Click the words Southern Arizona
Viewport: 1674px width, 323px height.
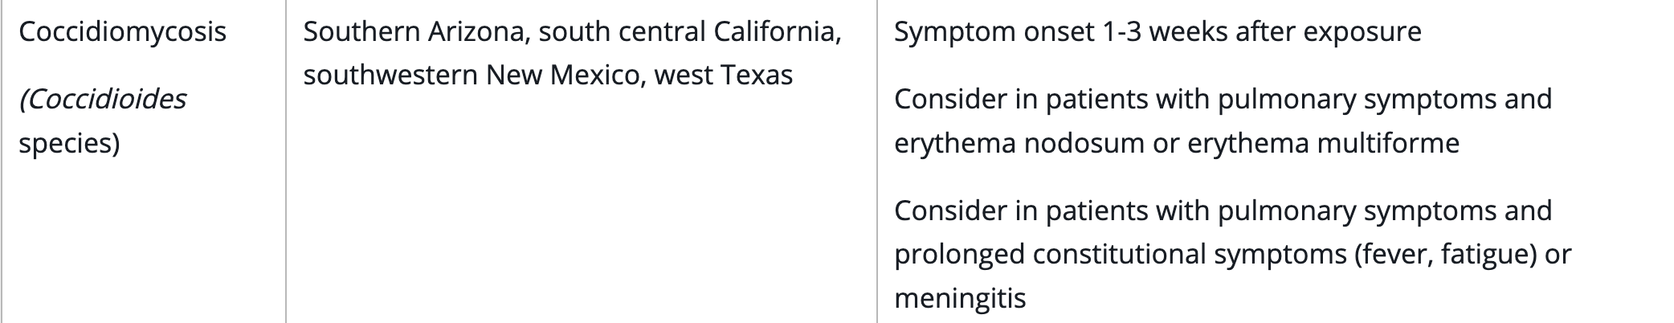(413, 32)
